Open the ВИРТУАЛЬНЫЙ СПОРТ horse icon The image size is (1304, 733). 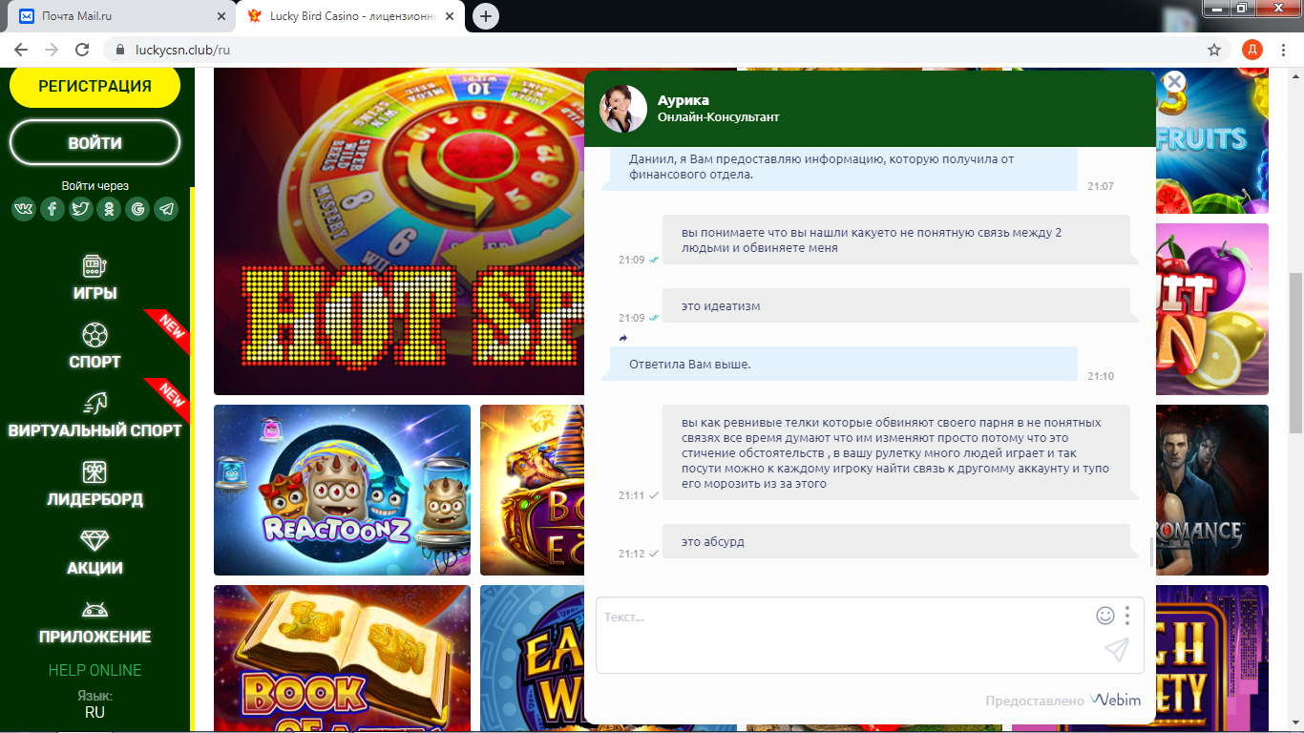(95, 404)
